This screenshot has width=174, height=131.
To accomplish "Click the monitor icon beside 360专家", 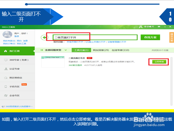I will pos(6,60).
